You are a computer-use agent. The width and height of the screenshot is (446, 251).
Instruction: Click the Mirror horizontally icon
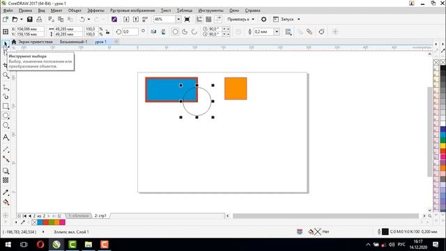[x=153, y=31]
